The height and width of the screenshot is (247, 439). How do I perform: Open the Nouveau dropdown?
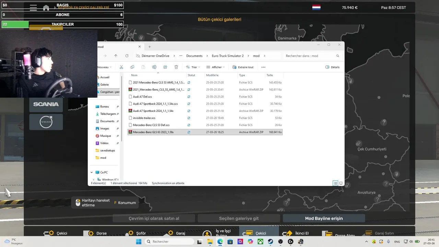104,67
